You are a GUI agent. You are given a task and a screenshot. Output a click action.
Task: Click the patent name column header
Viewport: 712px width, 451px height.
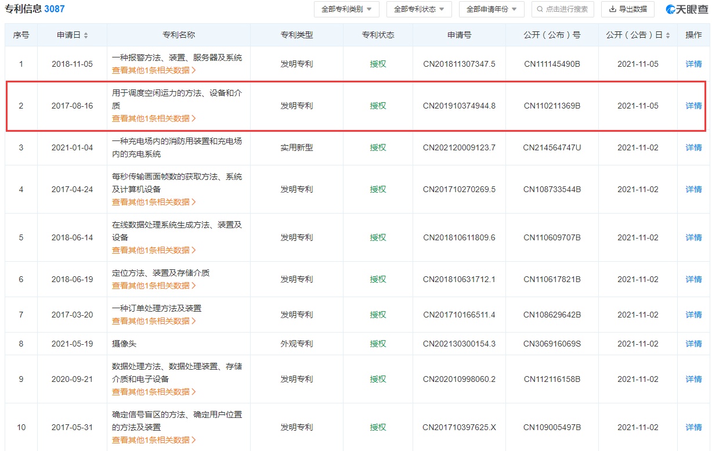click(x=179, y=35)
